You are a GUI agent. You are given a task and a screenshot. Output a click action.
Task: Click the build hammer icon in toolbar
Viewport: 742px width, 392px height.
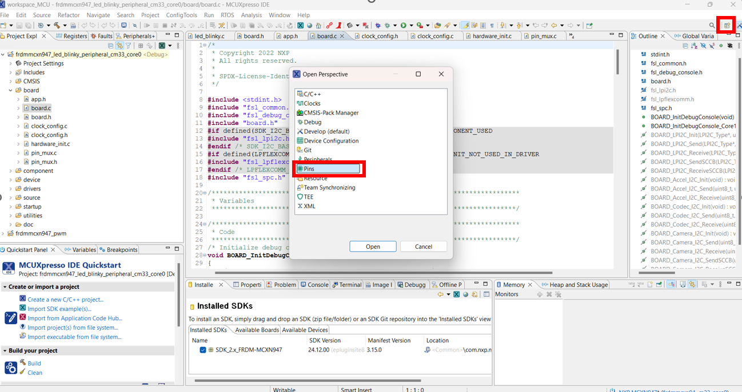[56, 26]
